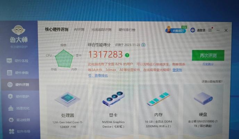Viewport: 239px width, 139px height.
Task: Click 评测分数有异常? link
Action: click(x=212, y=82)
